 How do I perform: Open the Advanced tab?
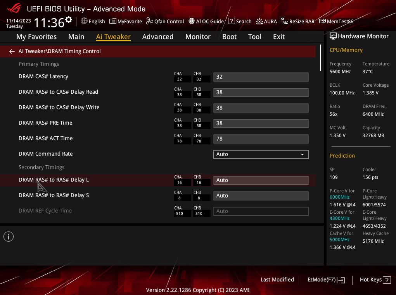click(158, 37)
